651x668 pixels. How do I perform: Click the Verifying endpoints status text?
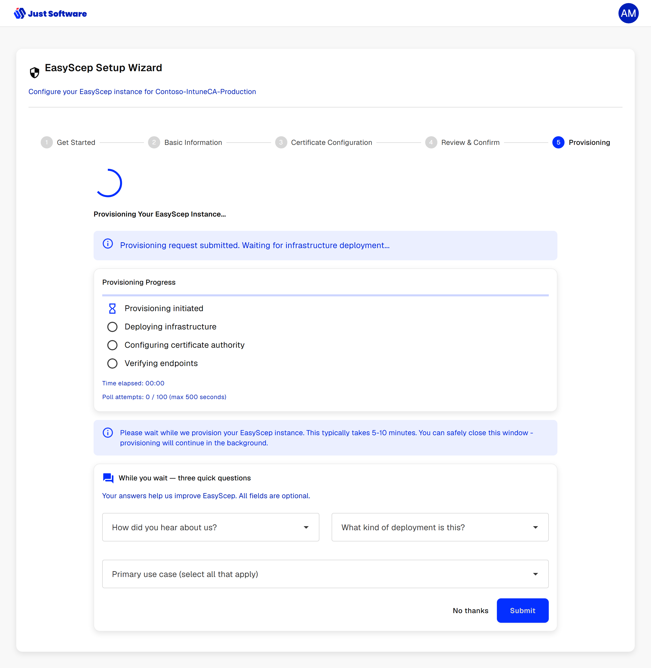point(161,363)
